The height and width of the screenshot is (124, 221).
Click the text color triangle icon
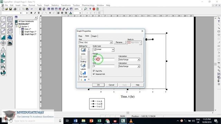click(x=70, y=13)
